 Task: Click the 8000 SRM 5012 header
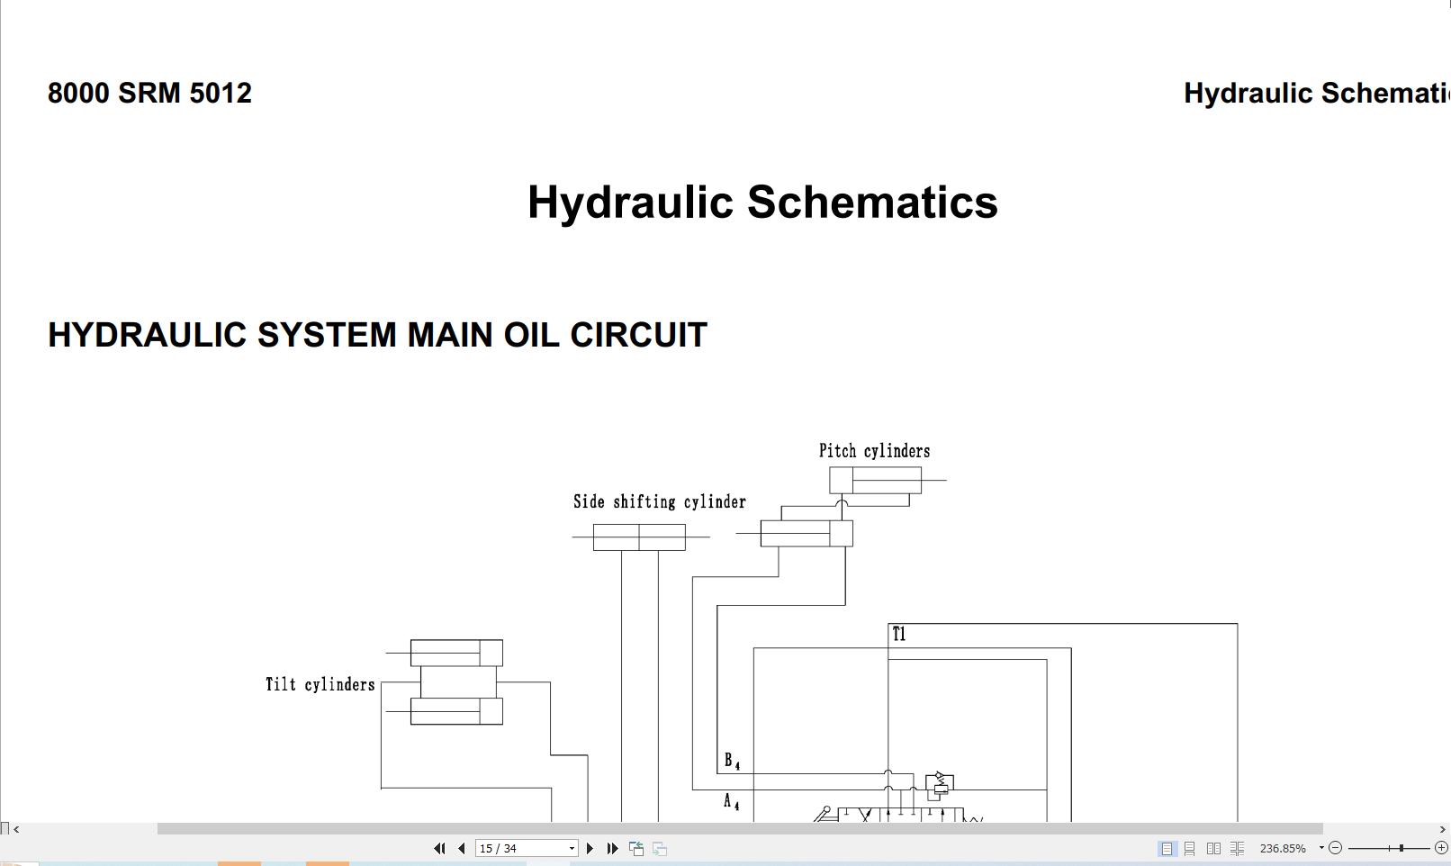click(149, 93)
